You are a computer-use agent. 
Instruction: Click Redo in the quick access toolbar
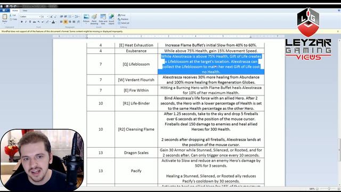point(15,6)
